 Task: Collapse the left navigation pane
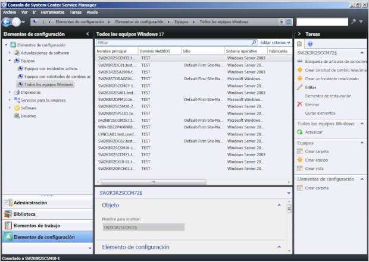87,34
